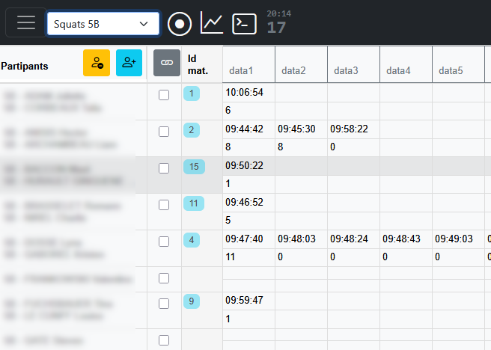Tick the checkbox between mat 4 and mat 9 rows
The height and width of the screenshot is (350, 491).
click(164, 278)
